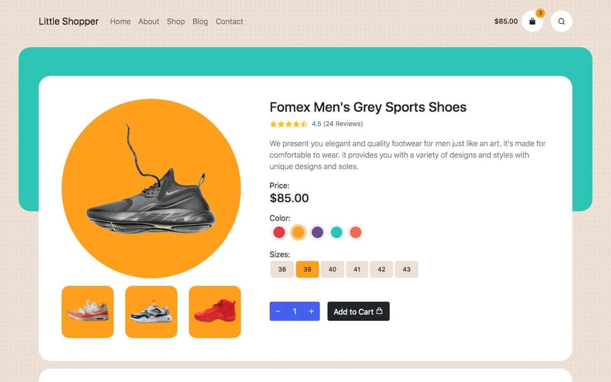This screenshot has height=382, width=611.
Task: Select size 42 option
Action: (381, 269)
